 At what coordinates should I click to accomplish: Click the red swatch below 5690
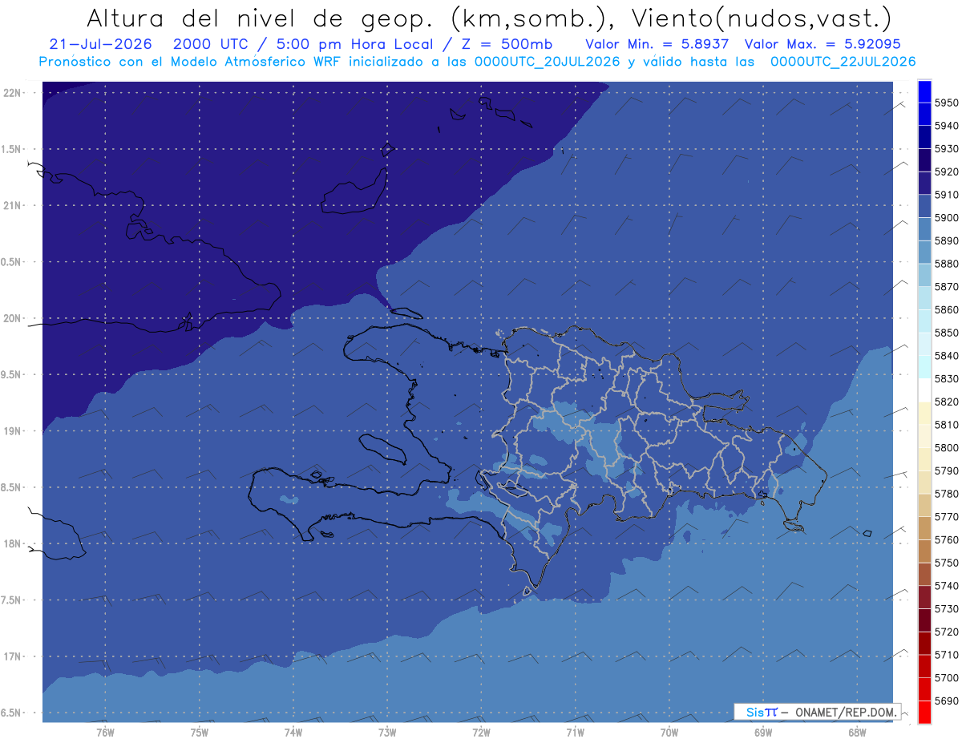[x=924, y=712]
